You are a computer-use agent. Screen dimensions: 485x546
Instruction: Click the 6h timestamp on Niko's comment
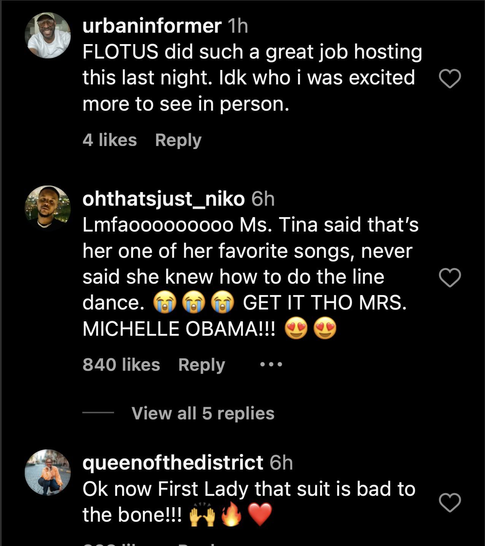tap(263, 199)
